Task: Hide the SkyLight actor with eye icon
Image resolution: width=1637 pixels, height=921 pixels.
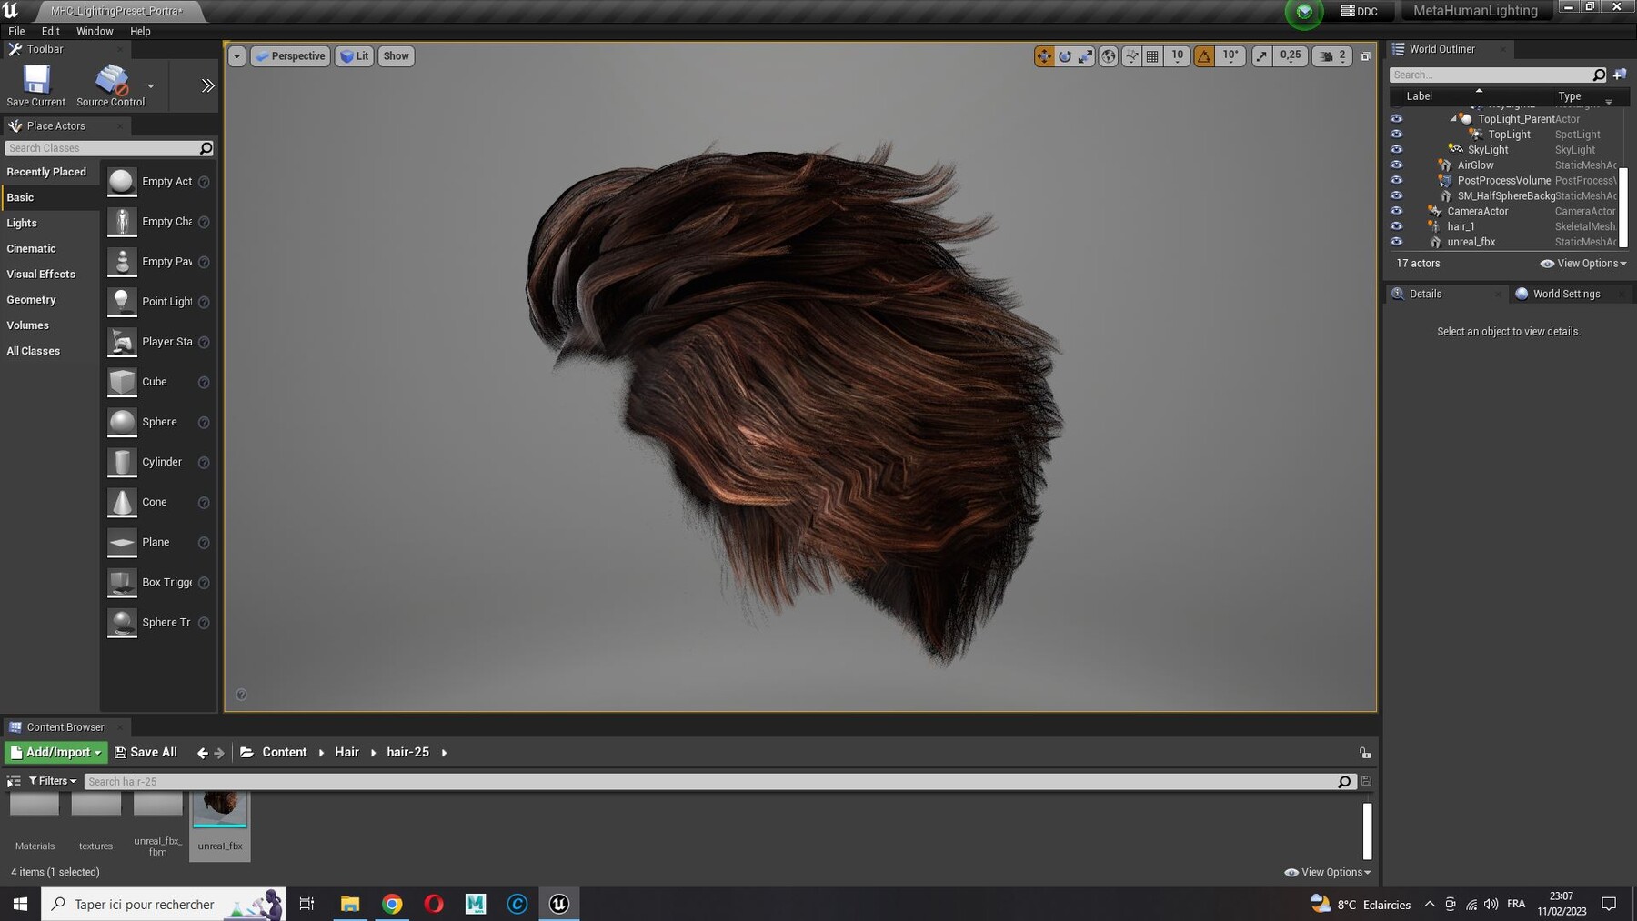Action: [x=1397, y=150]
